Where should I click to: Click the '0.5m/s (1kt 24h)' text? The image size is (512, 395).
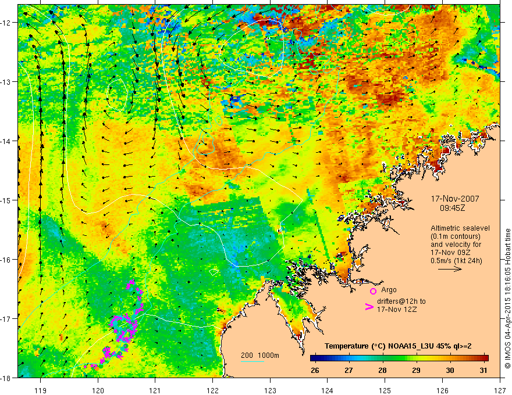click(x=456, y=260)
